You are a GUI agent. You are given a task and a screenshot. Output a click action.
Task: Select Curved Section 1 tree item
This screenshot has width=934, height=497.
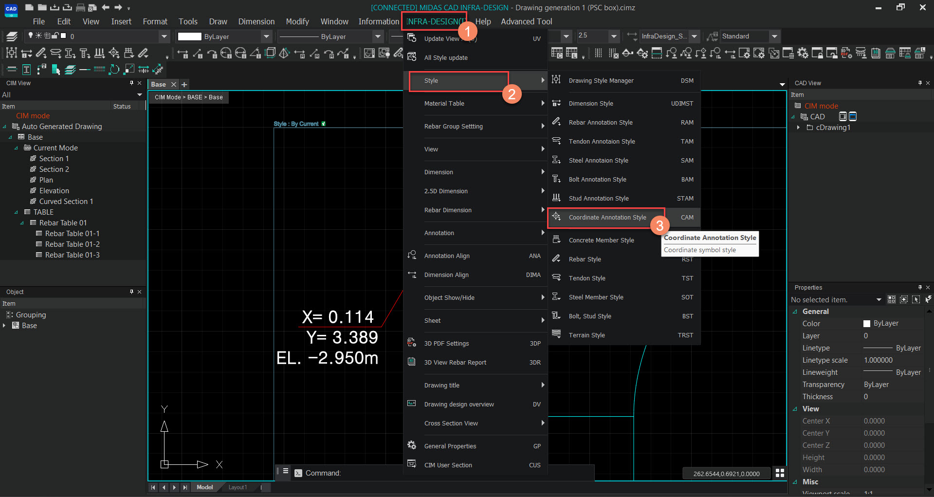tap(66, 202)
